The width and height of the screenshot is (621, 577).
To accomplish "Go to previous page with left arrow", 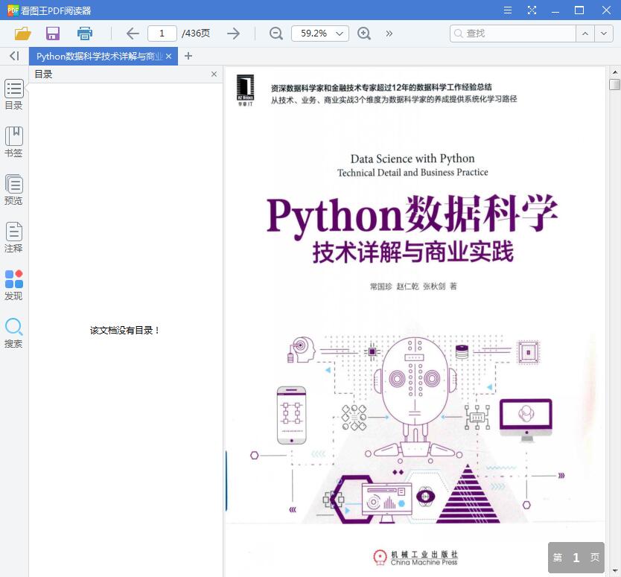I will coord(133,34).
